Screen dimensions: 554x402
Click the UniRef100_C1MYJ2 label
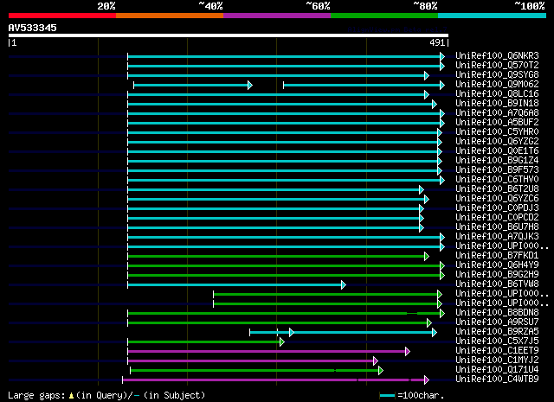(x=497, y=361)
